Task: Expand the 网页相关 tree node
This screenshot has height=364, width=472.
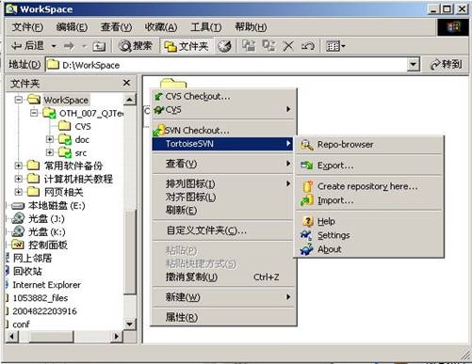Action: point(19,192)
